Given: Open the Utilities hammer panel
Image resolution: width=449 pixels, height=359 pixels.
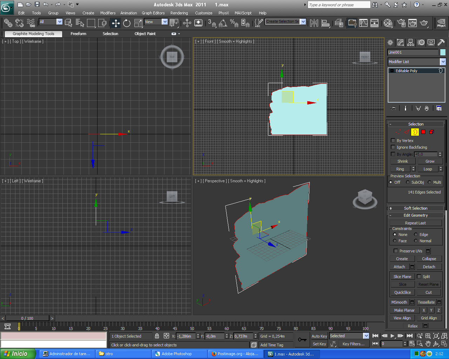Looking at the screenshot, I should coord(441,42).
